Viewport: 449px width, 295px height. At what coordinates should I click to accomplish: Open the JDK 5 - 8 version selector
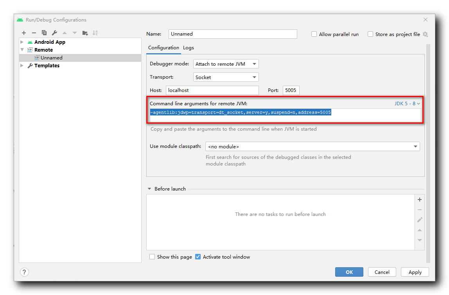[x=407, y=103]
